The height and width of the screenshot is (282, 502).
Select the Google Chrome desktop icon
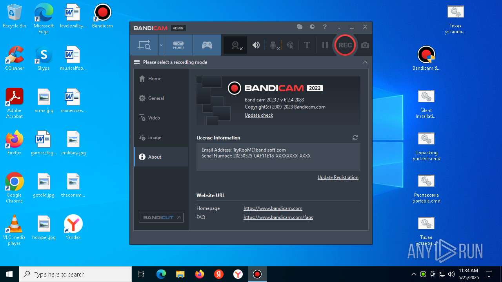click(15, 188)
